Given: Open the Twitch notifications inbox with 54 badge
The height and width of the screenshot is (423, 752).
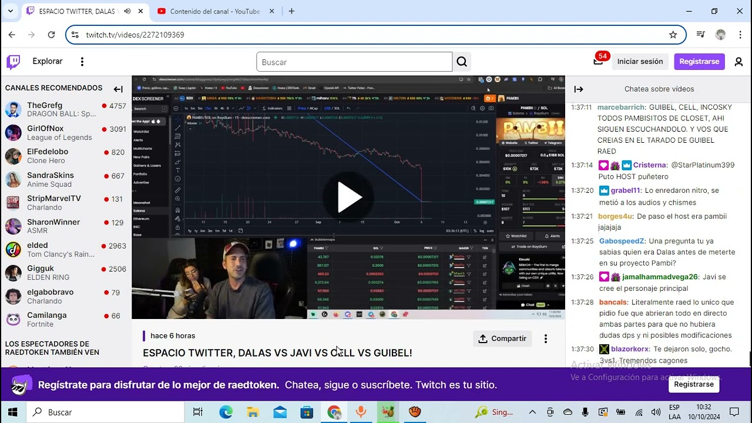Looking at the screenshot, I should (598, 61).
